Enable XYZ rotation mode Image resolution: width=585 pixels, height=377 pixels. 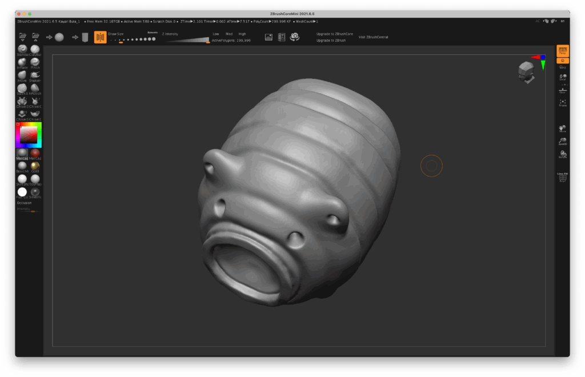pos(563,67)
